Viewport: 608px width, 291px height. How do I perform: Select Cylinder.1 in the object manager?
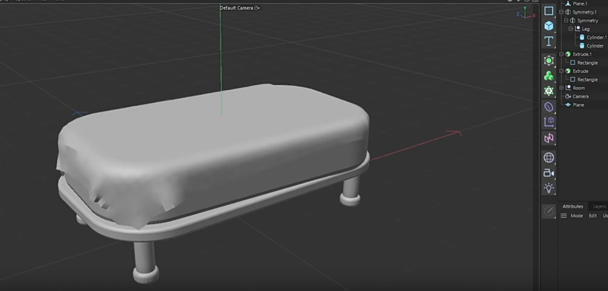[596, 38]
